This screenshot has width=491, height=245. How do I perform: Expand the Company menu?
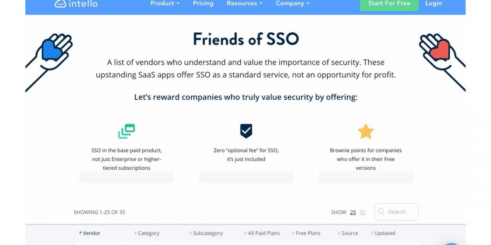click(292, 3)
